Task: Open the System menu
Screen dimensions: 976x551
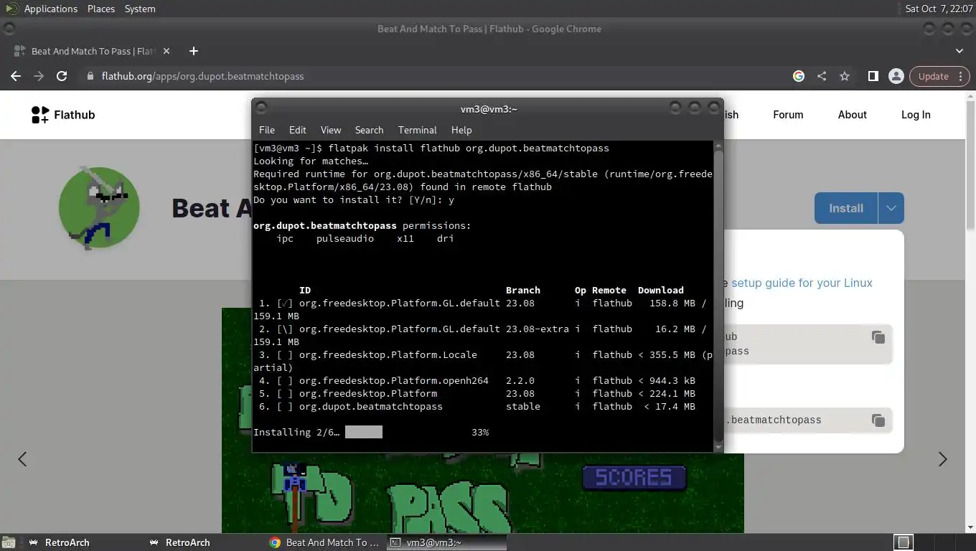Action: tap(140, 9)
